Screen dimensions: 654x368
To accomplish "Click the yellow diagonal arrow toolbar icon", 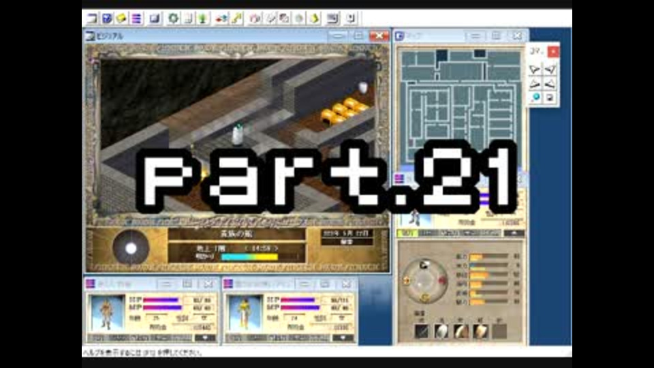I will click(x=236, y=18).
